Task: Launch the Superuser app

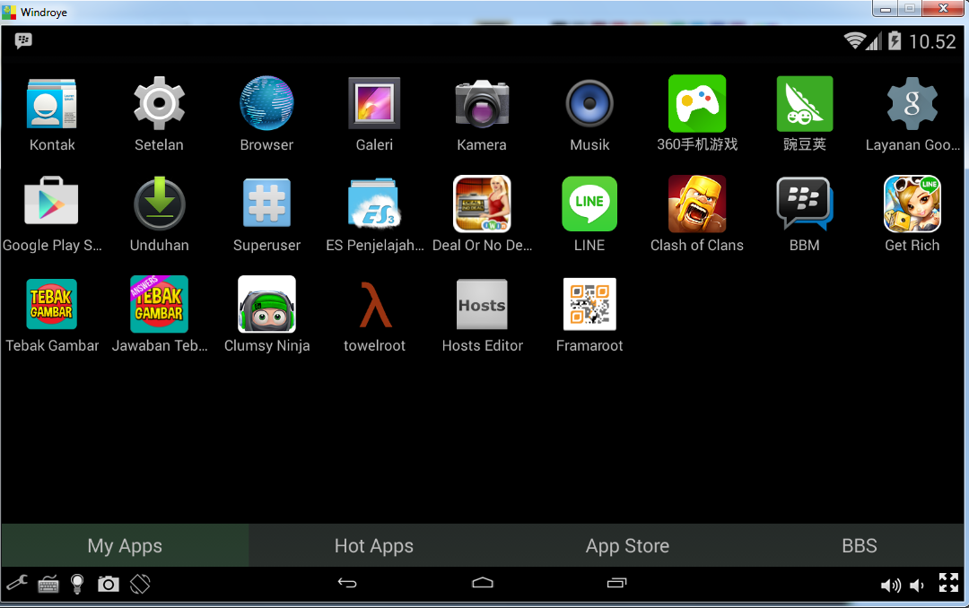Action: [x=267, y=203]
